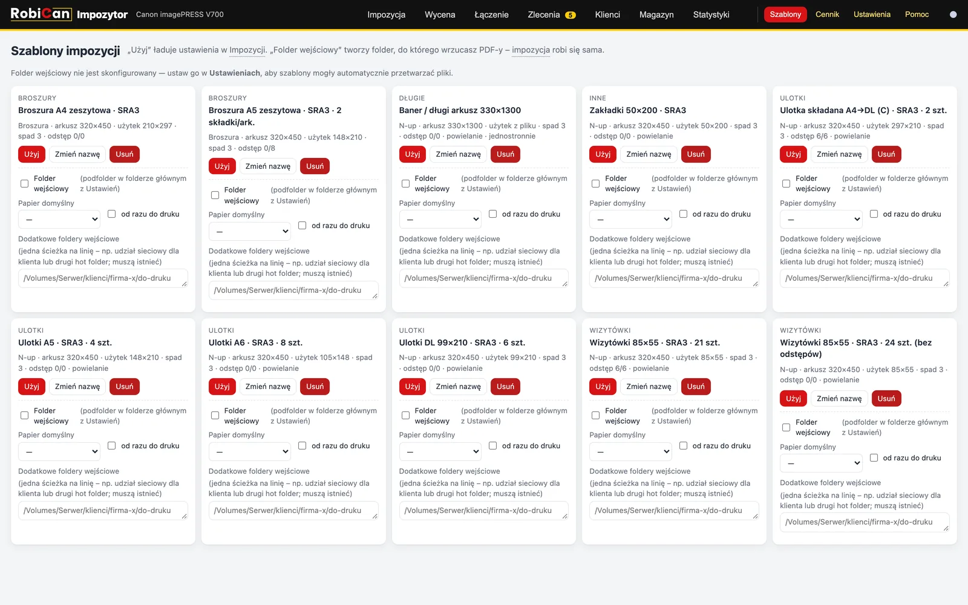Screen dimensions: 968x605
Task: Check 'od razu do druku' for Wizytówki 21 szt.
Action: [x=683, y=445]
